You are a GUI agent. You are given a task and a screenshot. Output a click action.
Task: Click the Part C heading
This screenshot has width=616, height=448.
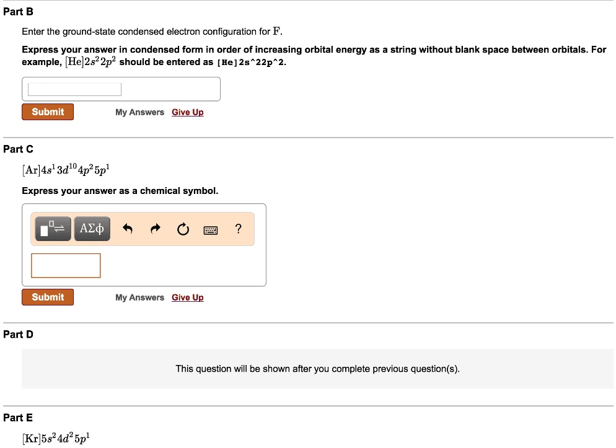(x=19, y=149)
